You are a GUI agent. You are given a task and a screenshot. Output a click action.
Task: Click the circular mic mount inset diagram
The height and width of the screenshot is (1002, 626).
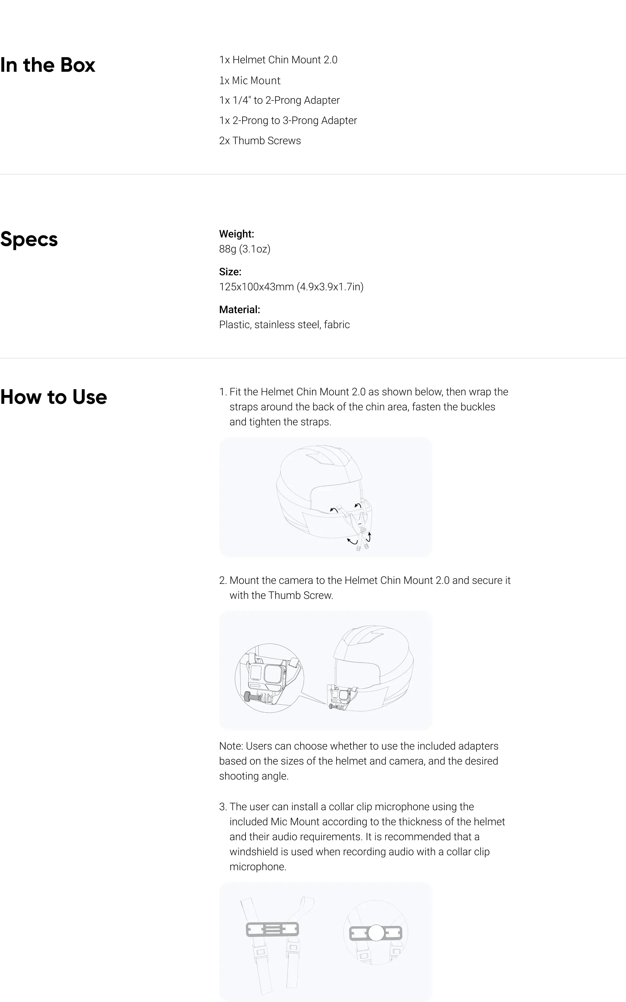tap(376, 933)
